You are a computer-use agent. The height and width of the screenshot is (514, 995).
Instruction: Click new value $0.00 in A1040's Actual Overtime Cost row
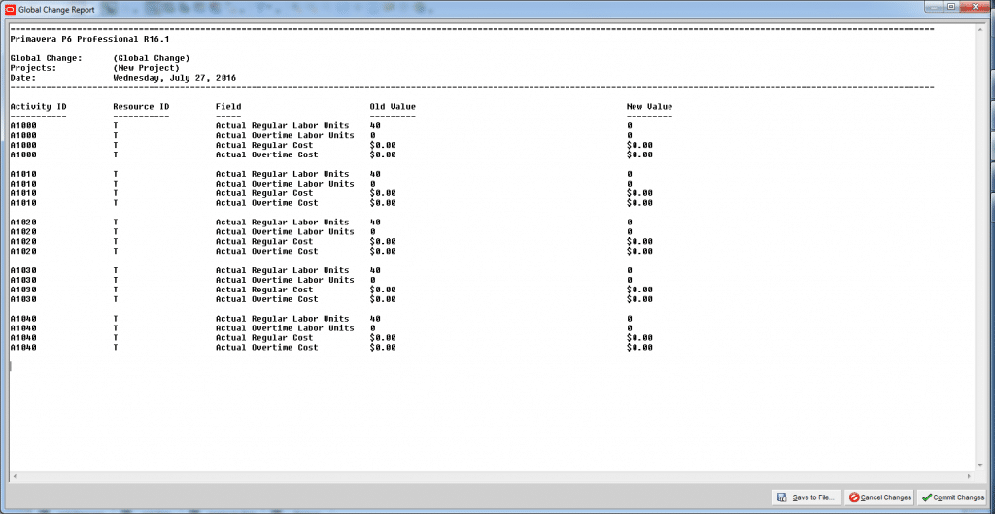639,347
